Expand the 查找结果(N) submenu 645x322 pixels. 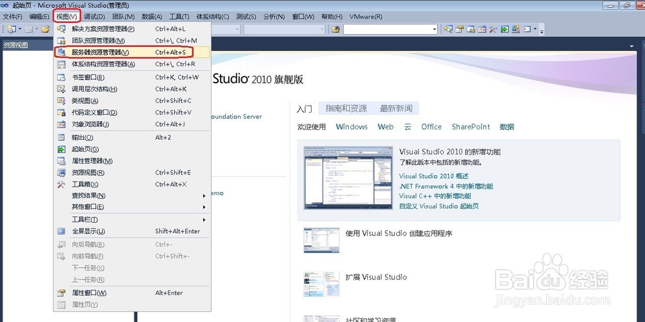132,196
